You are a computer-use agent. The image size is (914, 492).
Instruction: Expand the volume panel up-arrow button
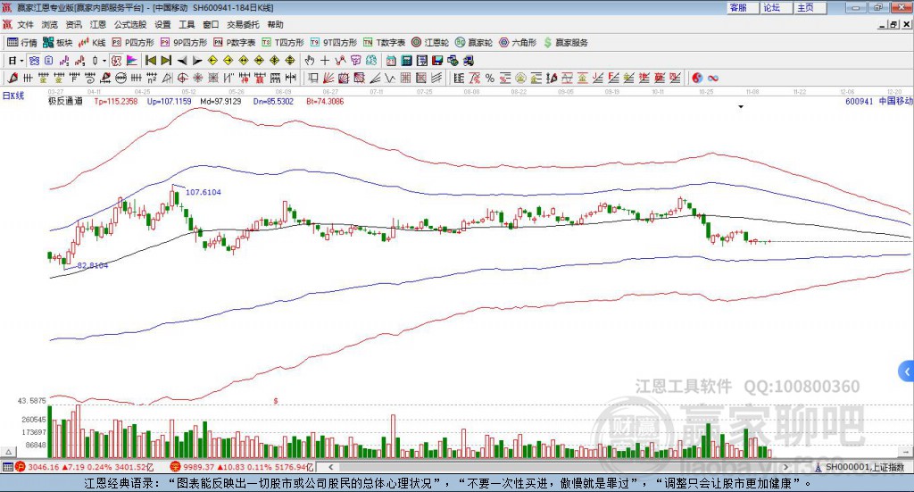pyautogui.click(x=8, y=452)
